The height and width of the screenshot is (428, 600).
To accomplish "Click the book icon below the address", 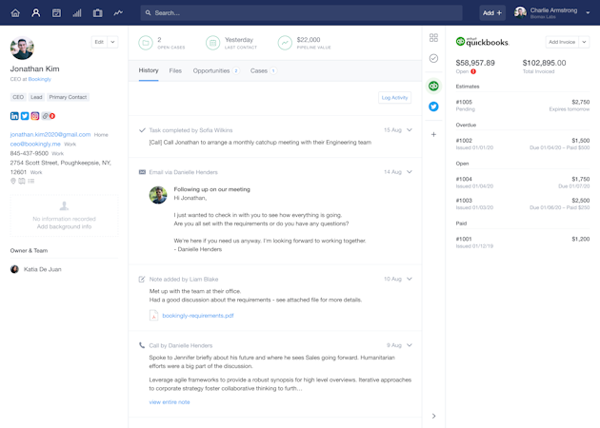I will 22,181.
